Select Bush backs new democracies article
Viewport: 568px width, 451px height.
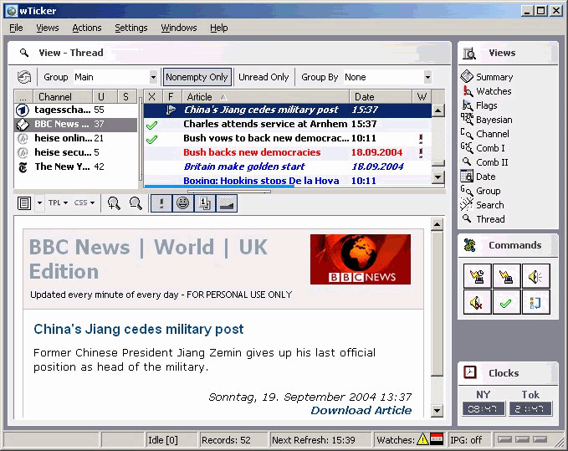(288, 152)
